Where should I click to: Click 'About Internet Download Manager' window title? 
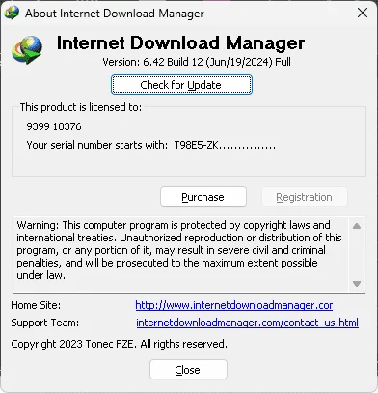(115, 14)
